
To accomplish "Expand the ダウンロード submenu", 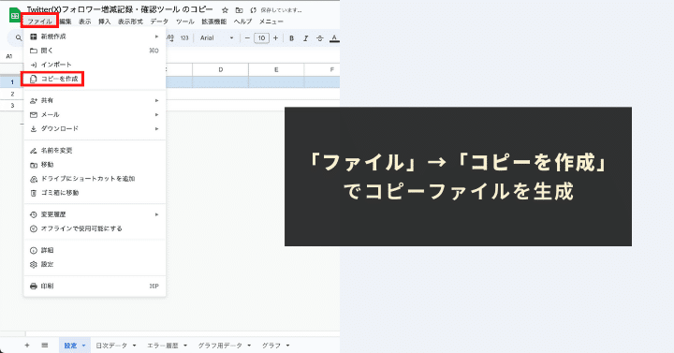I will coord(95,128).
